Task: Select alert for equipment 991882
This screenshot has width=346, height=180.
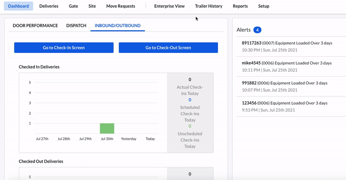Action: (x=284, y=86)
